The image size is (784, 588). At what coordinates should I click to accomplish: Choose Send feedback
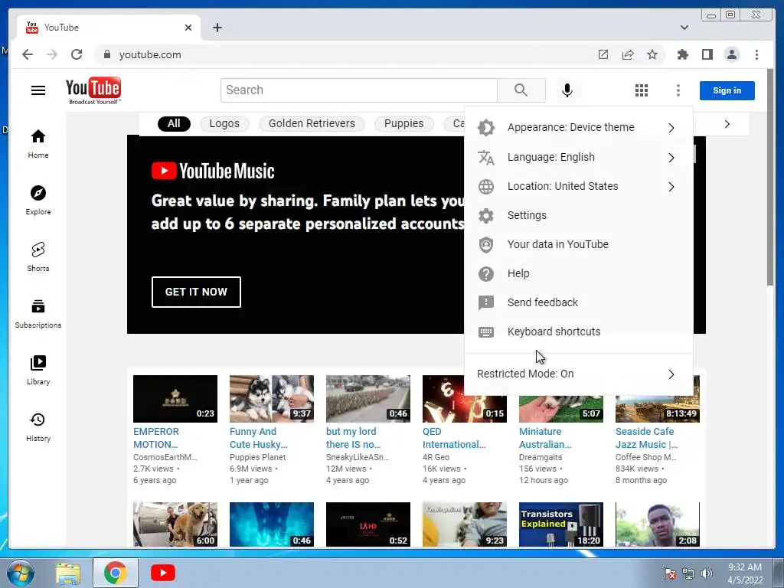(x=579, y=302)
